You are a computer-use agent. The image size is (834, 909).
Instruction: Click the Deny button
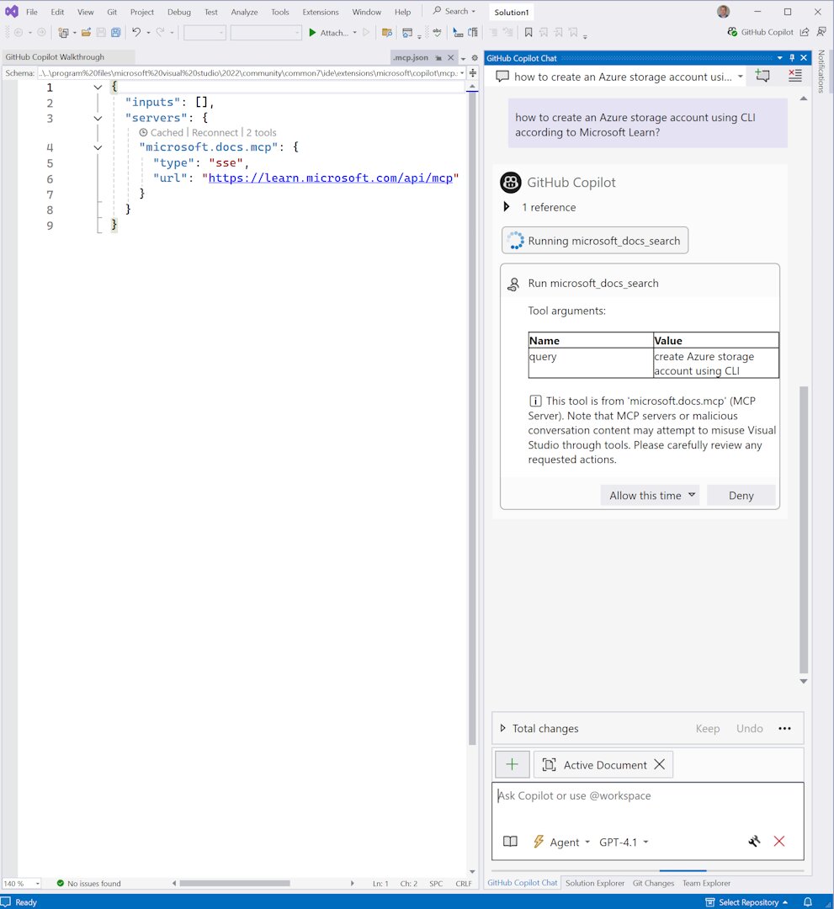[x=740, y=495]
